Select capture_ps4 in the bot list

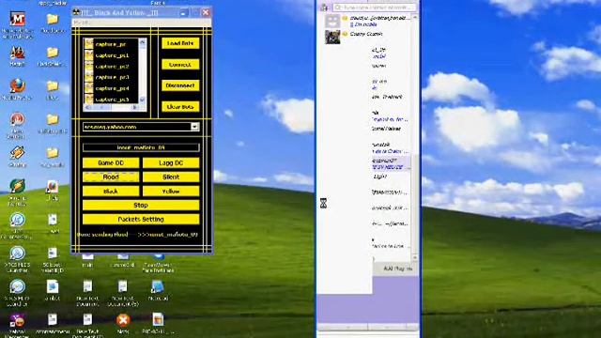tap(112, 88)
